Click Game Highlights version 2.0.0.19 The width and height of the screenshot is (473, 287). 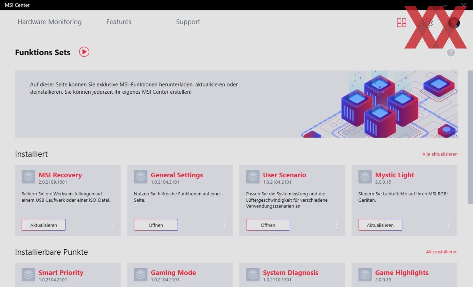coord(383,280)
